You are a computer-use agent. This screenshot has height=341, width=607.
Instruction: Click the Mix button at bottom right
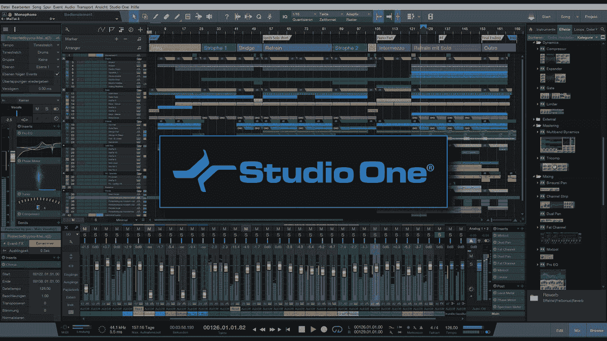click(577, 329)
